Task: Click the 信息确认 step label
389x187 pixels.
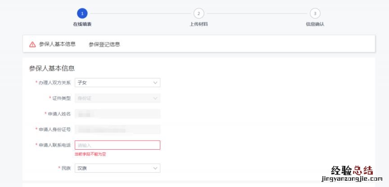Action: click(x=315, y=24)
